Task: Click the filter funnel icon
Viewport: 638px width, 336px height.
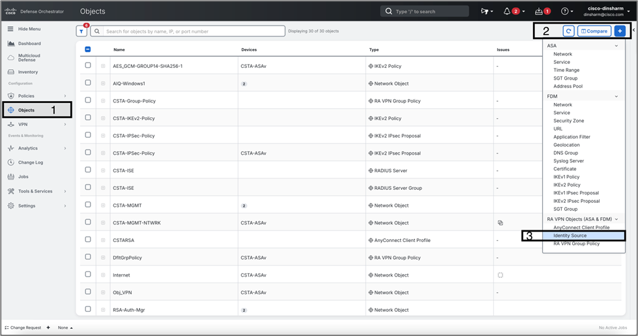Action: [x=81, y=31]
